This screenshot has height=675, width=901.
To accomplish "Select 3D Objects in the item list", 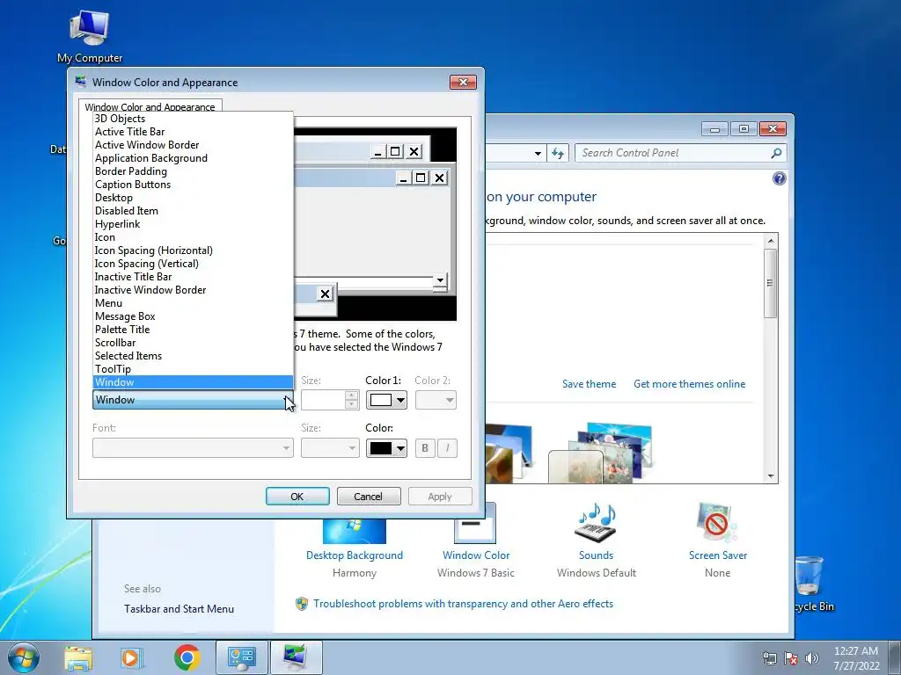I will [x=193, y=119].
